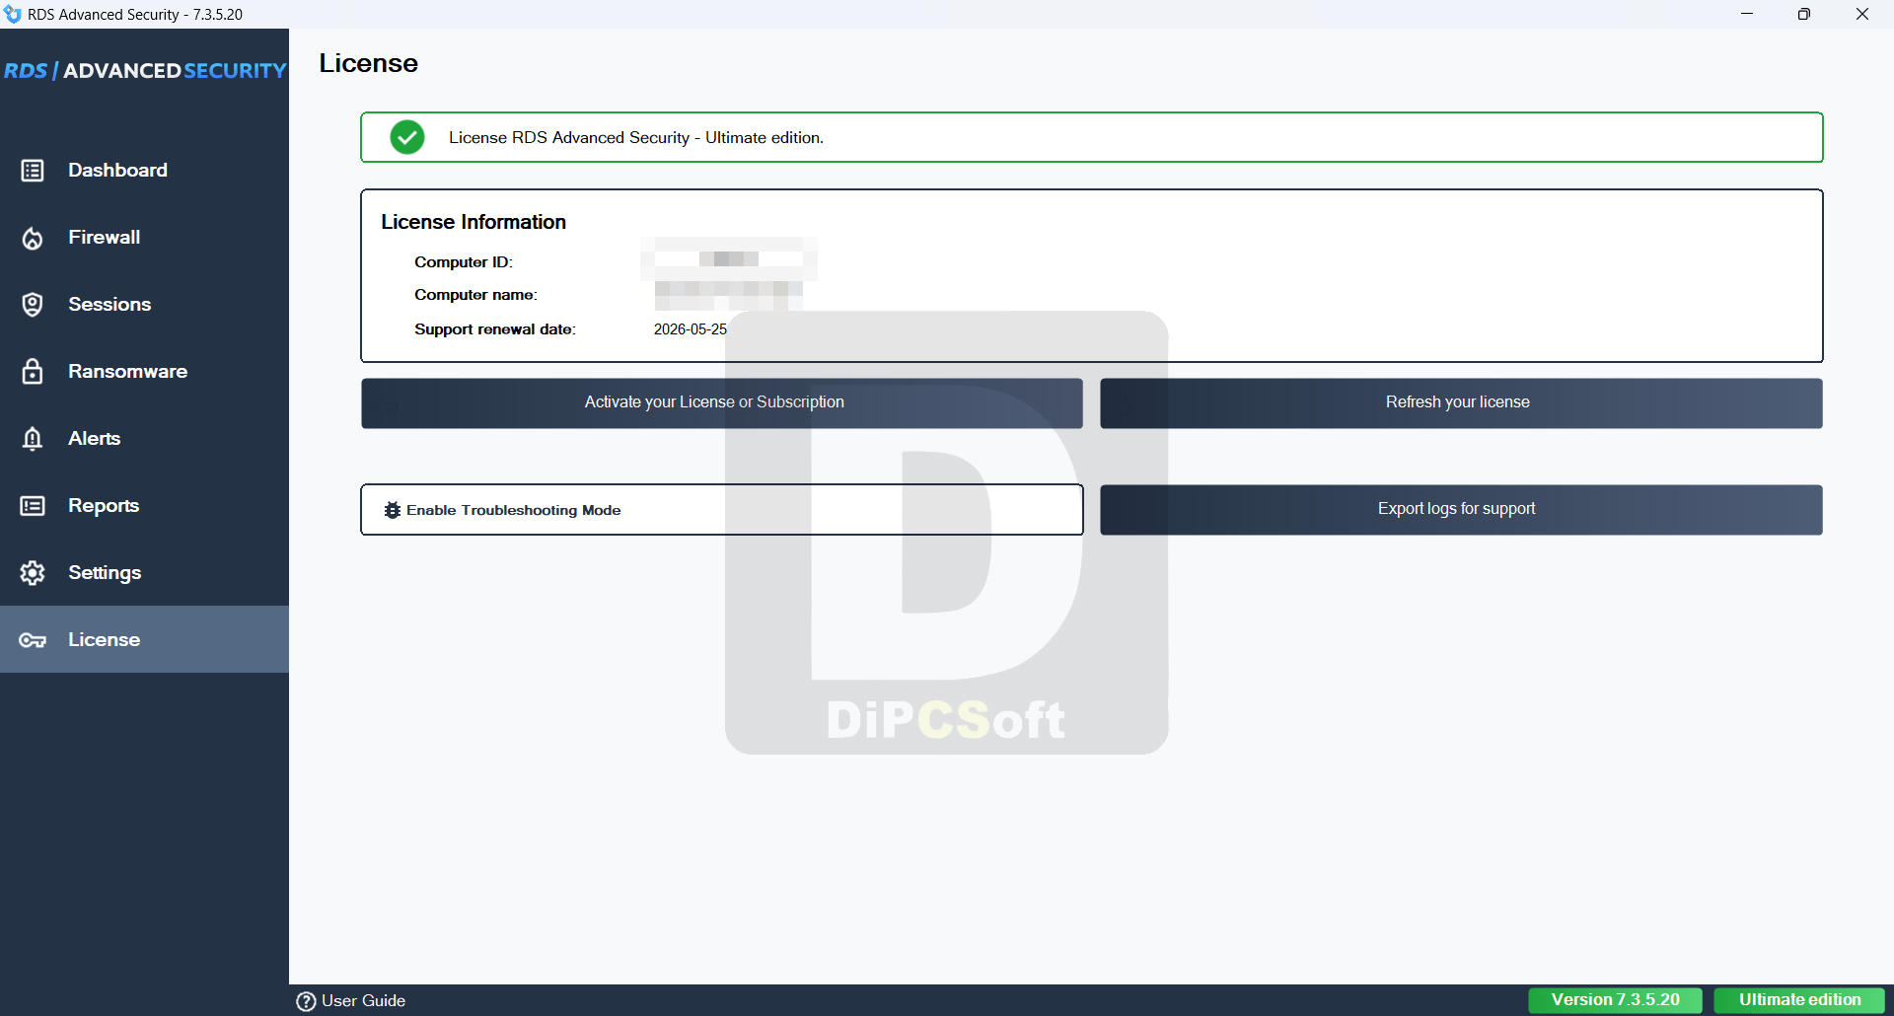The image size is (1894, 1016).
Task: Click the License Information heading
Action: pos(473,222)
